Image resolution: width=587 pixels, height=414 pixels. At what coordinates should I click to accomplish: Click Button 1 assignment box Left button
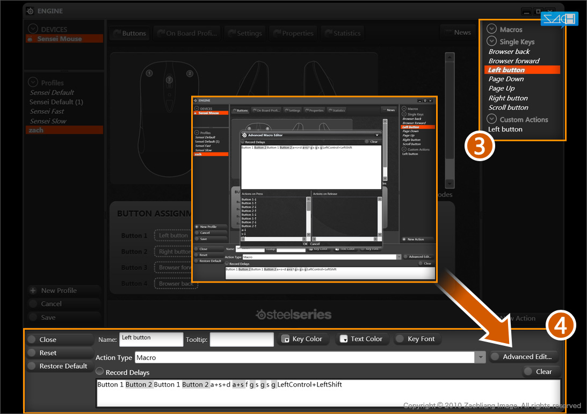[x=173, y=235]
